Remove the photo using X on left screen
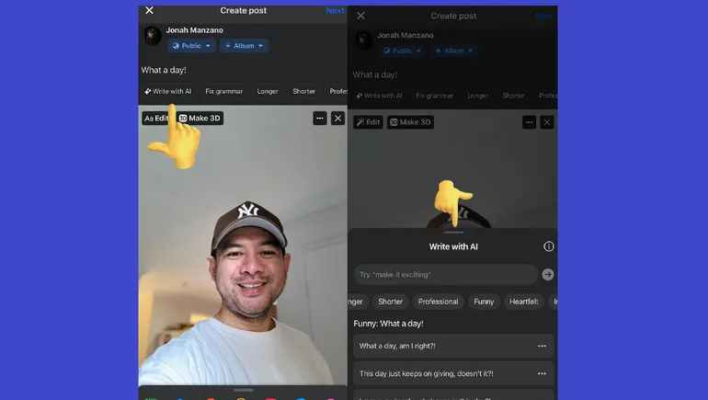Image resolution: width=708 pixels, height=400 pixels. [x=337, y=119]
